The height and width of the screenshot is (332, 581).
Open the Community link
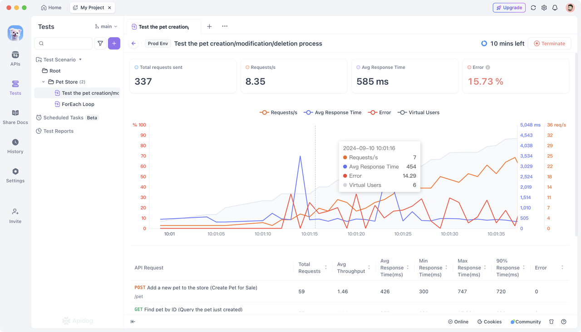point(526,322)
